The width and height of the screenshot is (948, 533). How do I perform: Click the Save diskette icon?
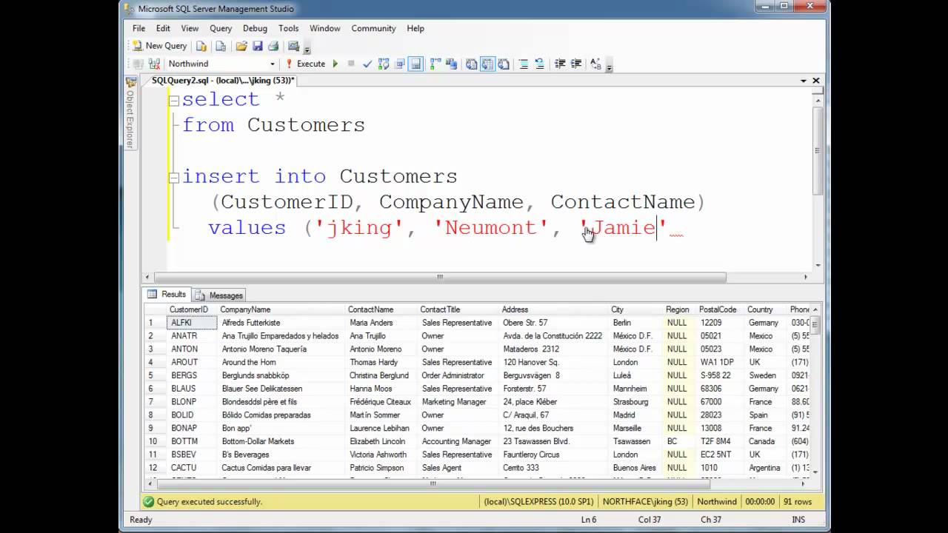pyautogui.click(x=258, y=46)
